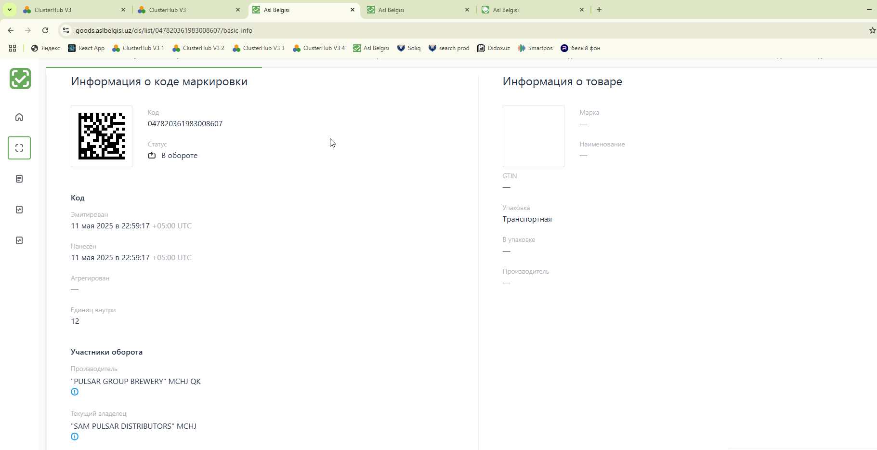Go back using browser back arrow
Screen dimensions: 877x450
[11, 30]
